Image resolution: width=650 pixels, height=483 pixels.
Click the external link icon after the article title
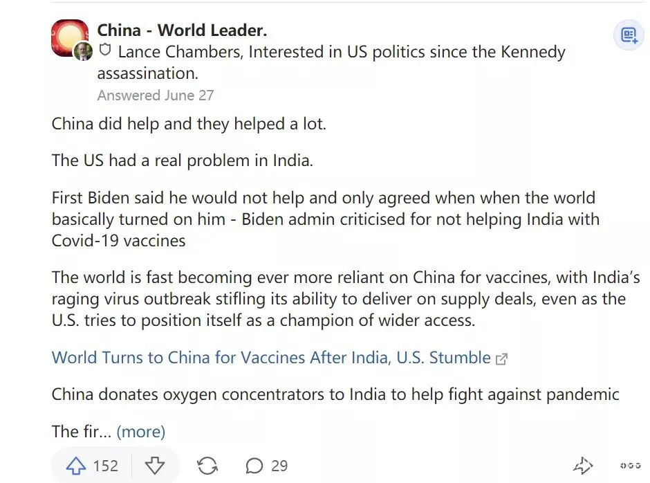tap(502, 358)
